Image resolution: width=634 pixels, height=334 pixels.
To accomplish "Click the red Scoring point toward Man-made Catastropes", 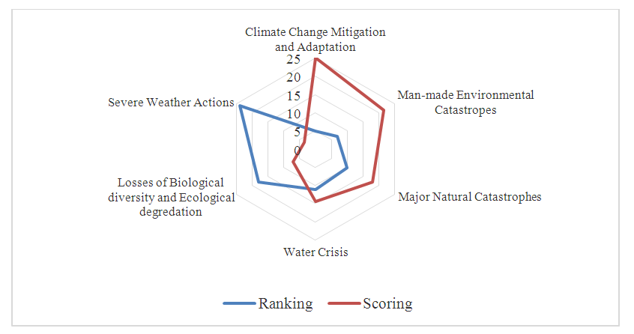I will [384, 111].
